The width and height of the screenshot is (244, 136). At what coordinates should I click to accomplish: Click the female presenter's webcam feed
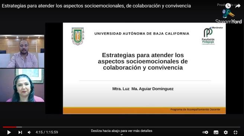coord(22,85)
